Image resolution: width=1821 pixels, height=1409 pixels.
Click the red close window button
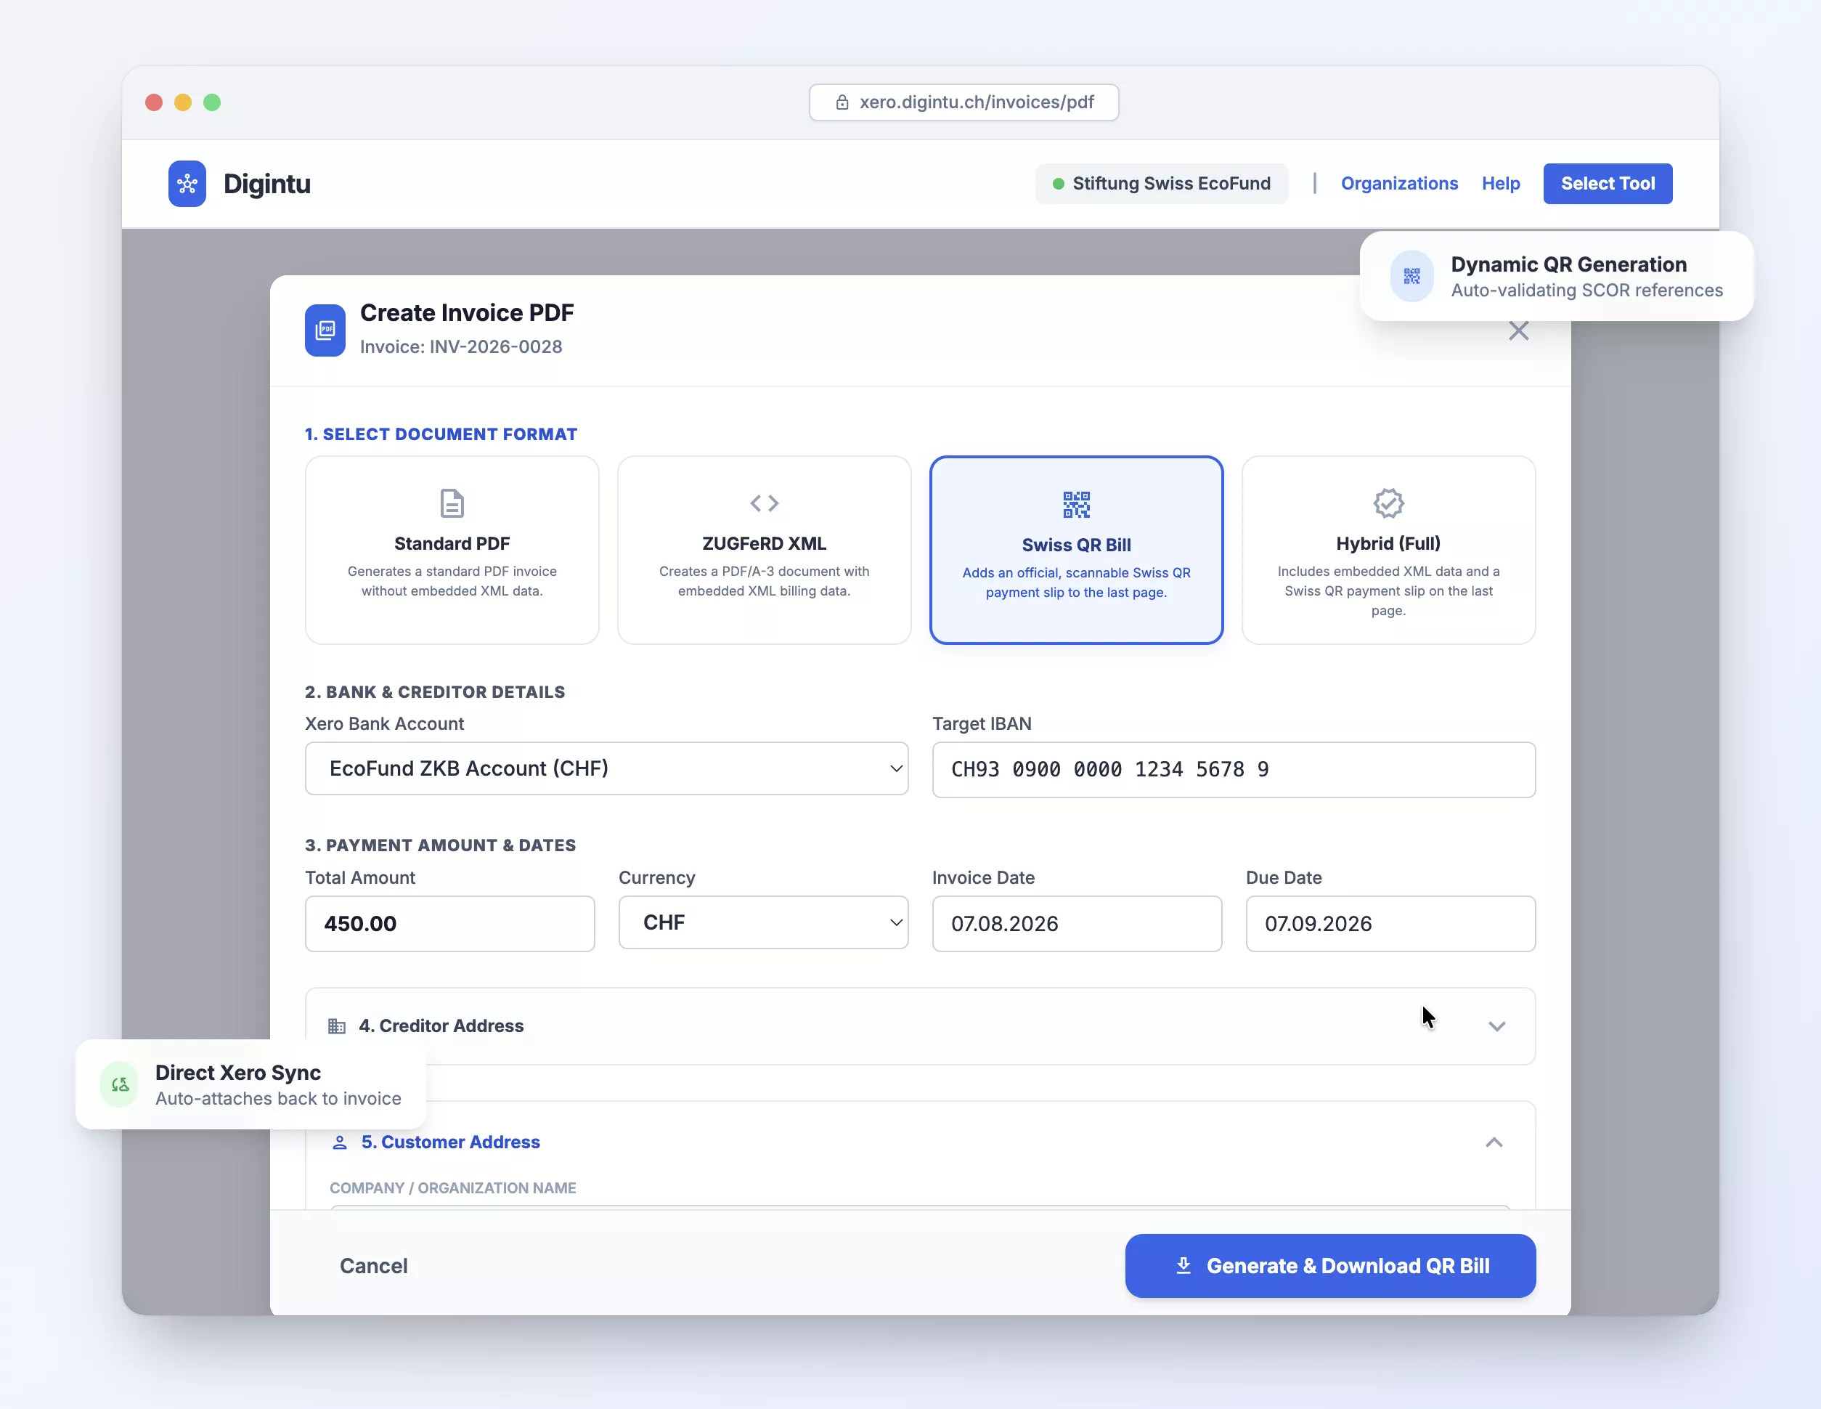pos(153,102)
